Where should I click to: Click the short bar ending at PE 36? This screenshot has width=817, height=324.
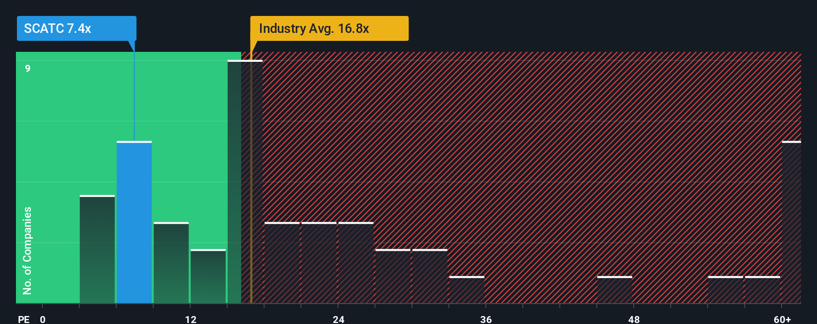(x=467, y=290)
